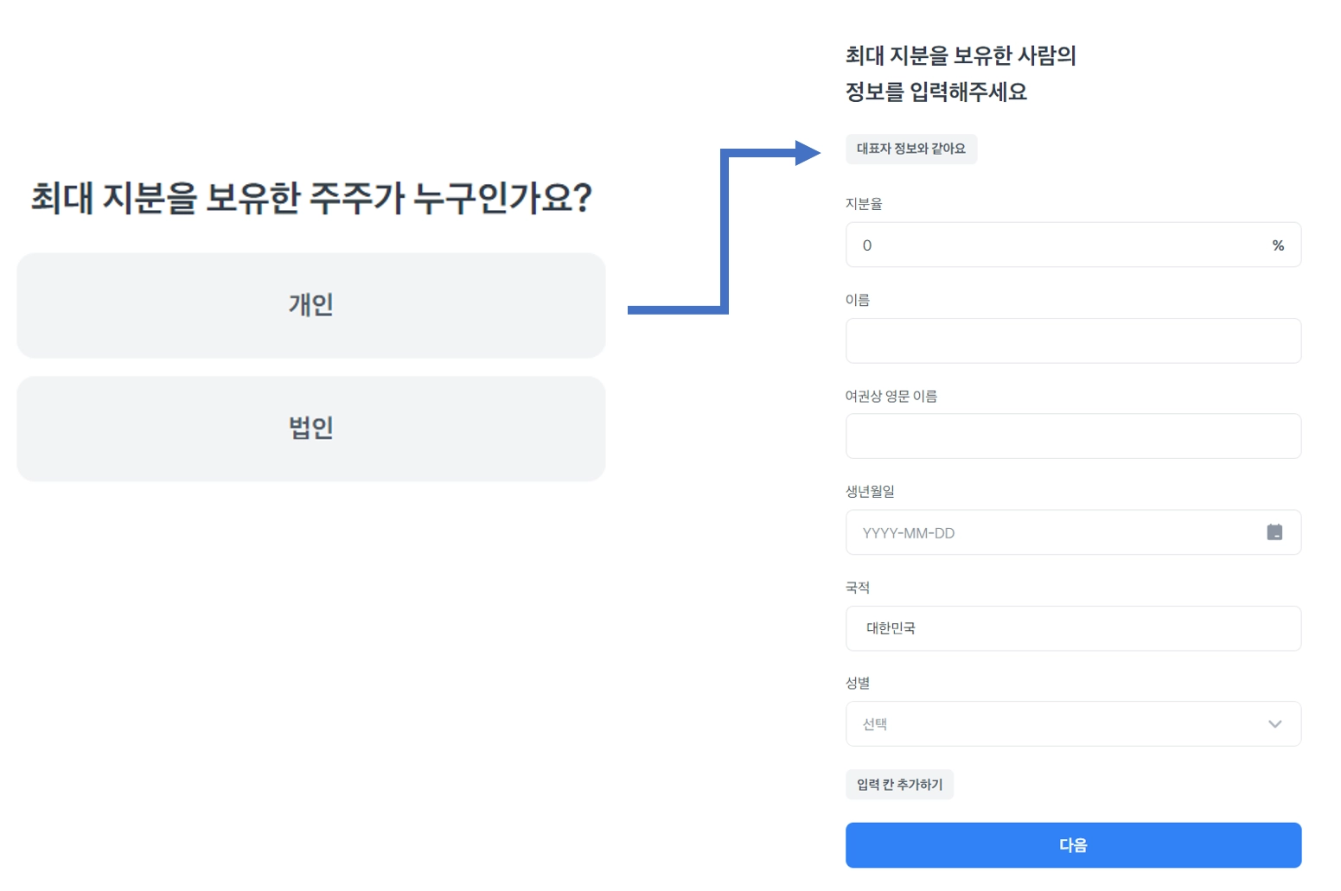Click the chevron arrow in 성별 selector
The image size is (1341, 891).
[1274, 724]
